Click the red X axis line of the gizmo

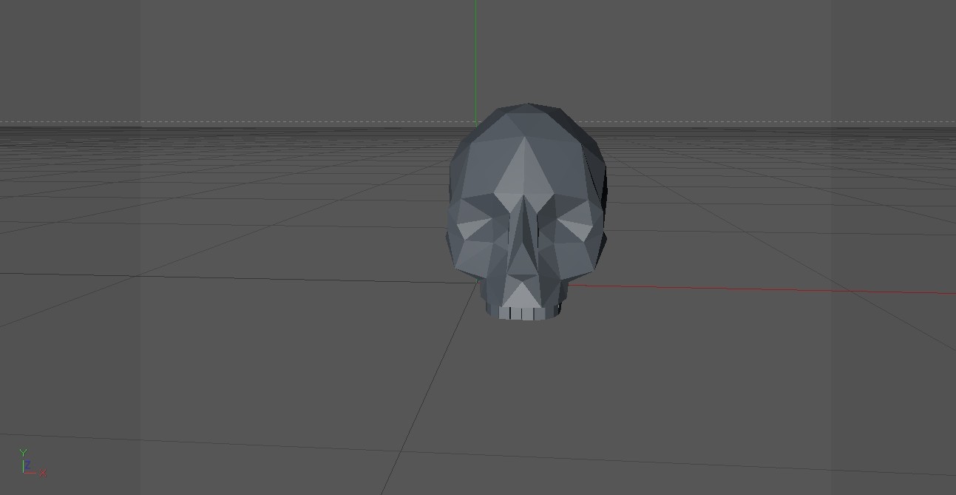tap(30, 473)
